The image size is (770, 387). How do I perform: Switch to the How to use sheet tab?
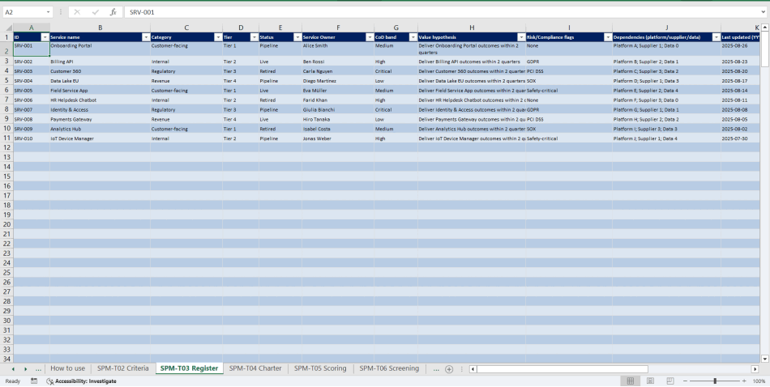click(x=68, y=368)
